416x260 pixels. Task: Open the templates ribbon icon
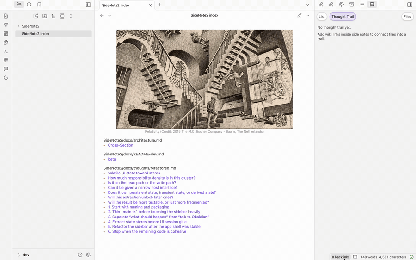[6, 43]
